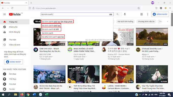Start voice search with the microphone icon
173x97 pixels.
(x=125, y=14)
